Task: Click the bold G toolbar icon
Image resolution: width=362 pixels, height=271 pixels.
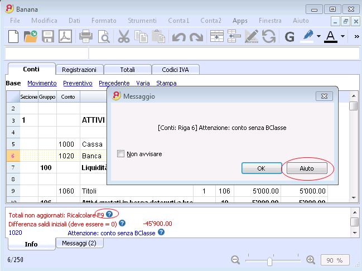Action: click(289, 37)
